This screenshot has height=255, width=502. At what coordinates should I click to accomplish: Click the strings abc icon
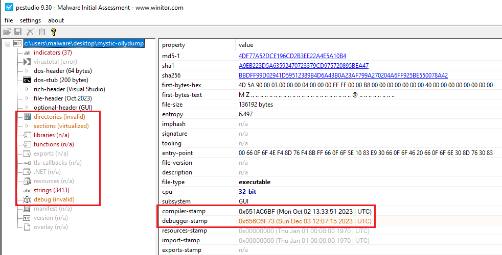27,190
